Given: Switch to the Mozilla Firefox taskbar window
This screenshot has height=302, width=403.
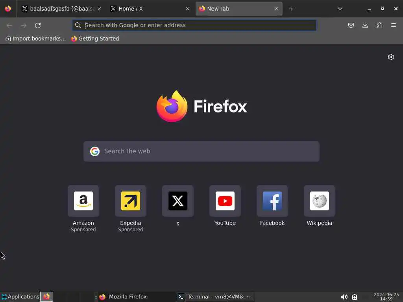Looking at the screenshot, I should (137, 297).
